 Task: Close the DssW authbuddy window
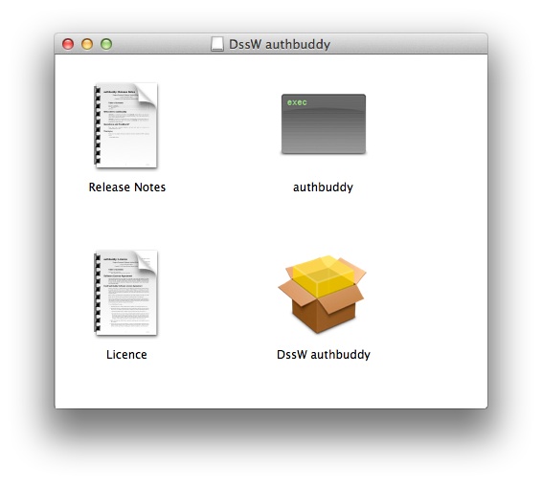(x=68, y=44)
